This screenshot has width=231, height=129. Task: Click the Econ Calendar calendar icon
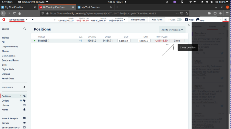(x=24, y=128)
